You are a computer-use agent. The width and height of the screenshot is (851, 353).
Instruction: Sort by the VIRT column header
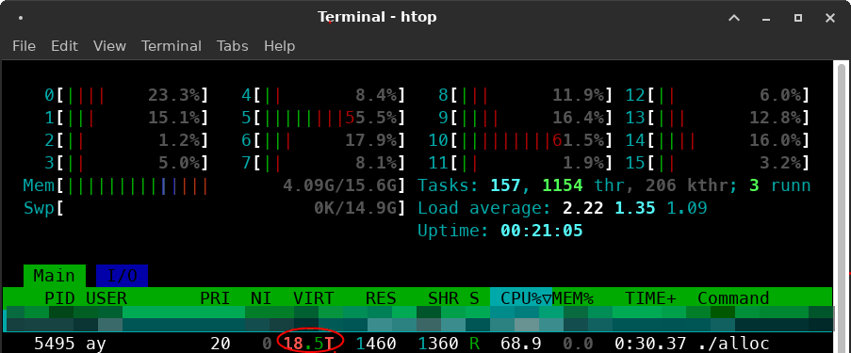[314, 298]
